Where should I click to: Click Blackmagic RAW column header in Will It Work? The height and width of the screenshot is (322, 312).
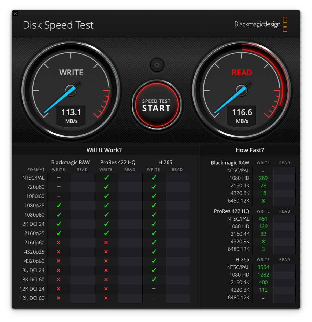pyautogui.click(x=70, y=162)
